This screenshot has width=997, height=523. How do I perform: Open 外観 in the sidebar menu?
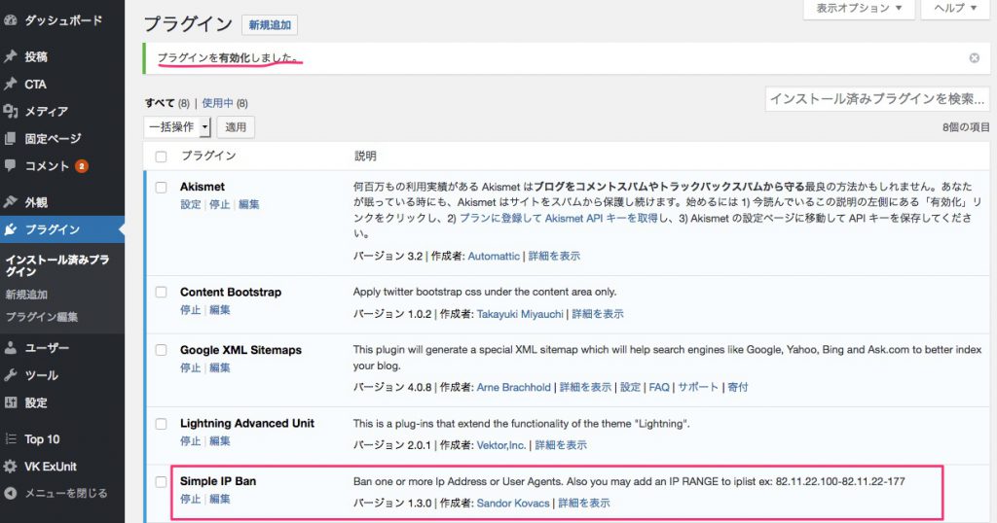pyautogui.click(x=36, y=202)
